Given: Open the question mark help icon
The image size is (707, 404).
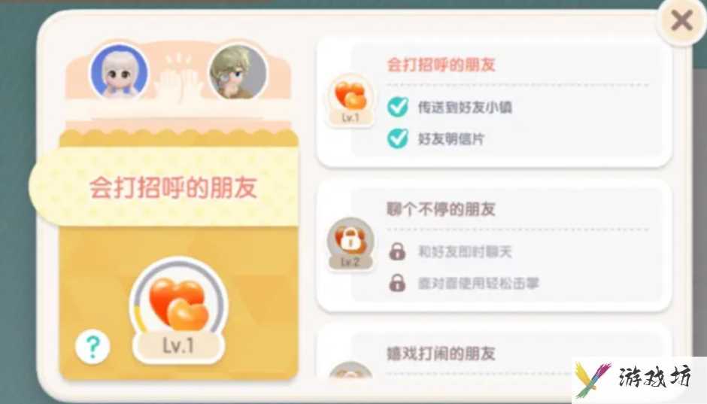Looking at the screenshot, I should tap(93, 347).
